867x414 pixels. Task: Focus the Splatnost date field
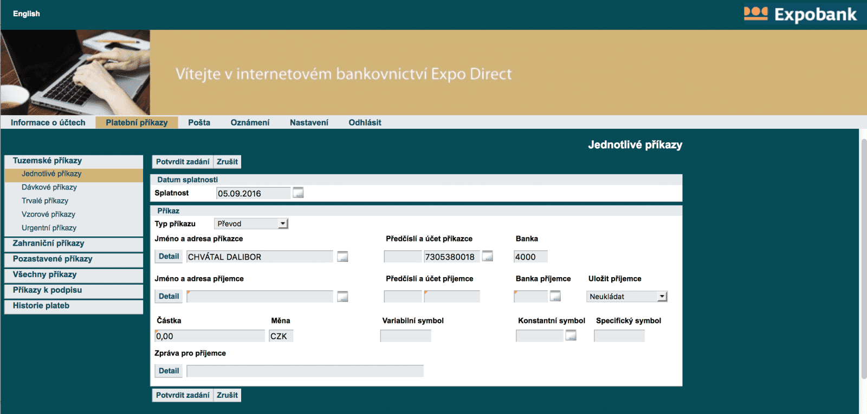(x=253, y=193)
